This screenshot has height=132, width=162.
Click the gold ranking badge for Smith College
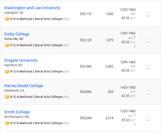(x=7, y=123)
